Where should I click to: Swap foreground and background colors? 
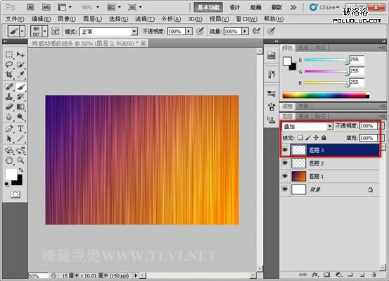click(21, 170)
